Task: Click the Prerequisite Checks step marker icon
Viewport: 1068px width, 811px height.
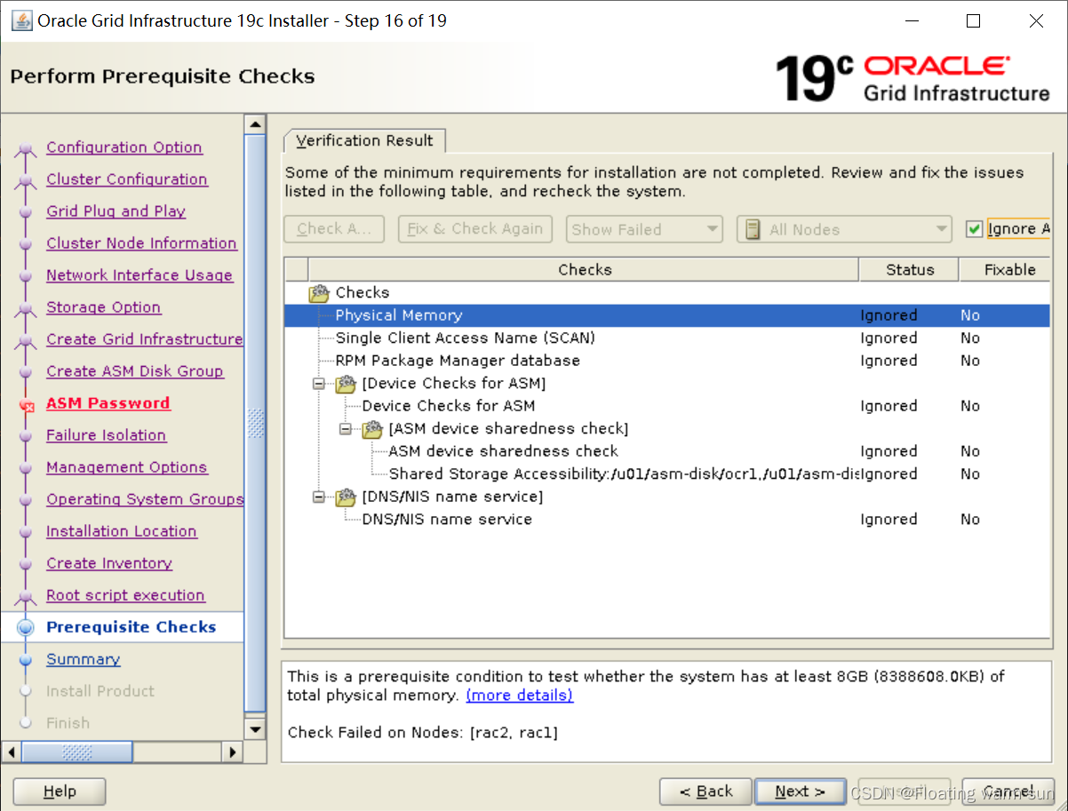Action: [x=25, y=626]
